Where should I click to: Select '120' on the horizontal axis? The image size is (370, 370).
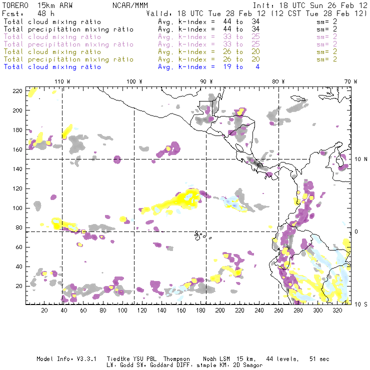(x=142, y=310)
